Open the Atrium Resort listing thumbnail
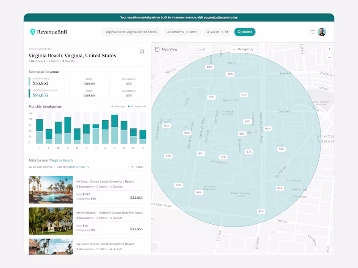Screen dimensions: 358x268 [x=51, y=221]
